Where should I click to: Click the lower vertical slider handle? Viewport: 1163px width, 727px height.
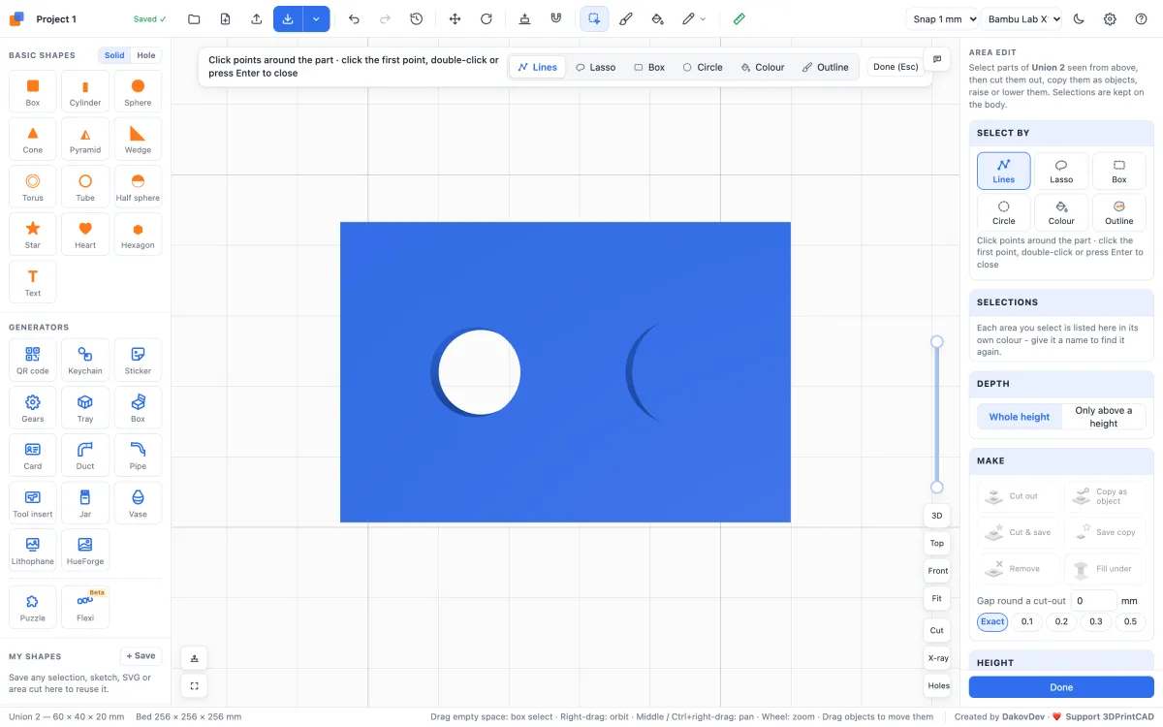click(x=936, y=487)
